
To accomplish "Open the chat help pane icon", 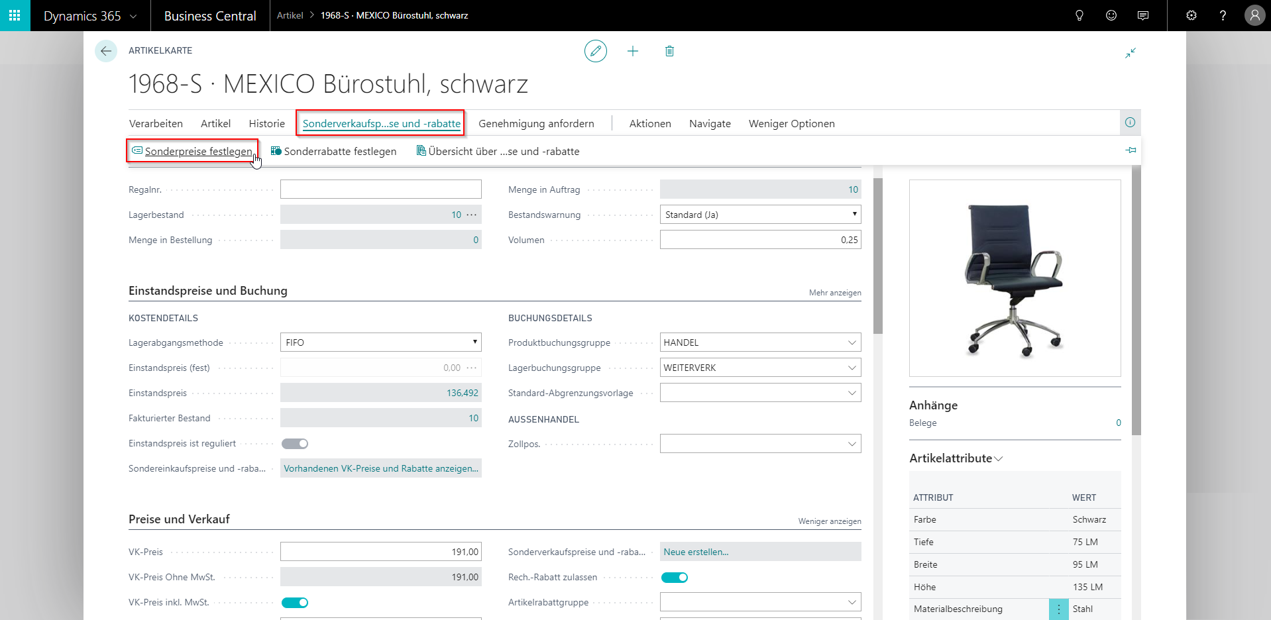I will coord(1143,15).
